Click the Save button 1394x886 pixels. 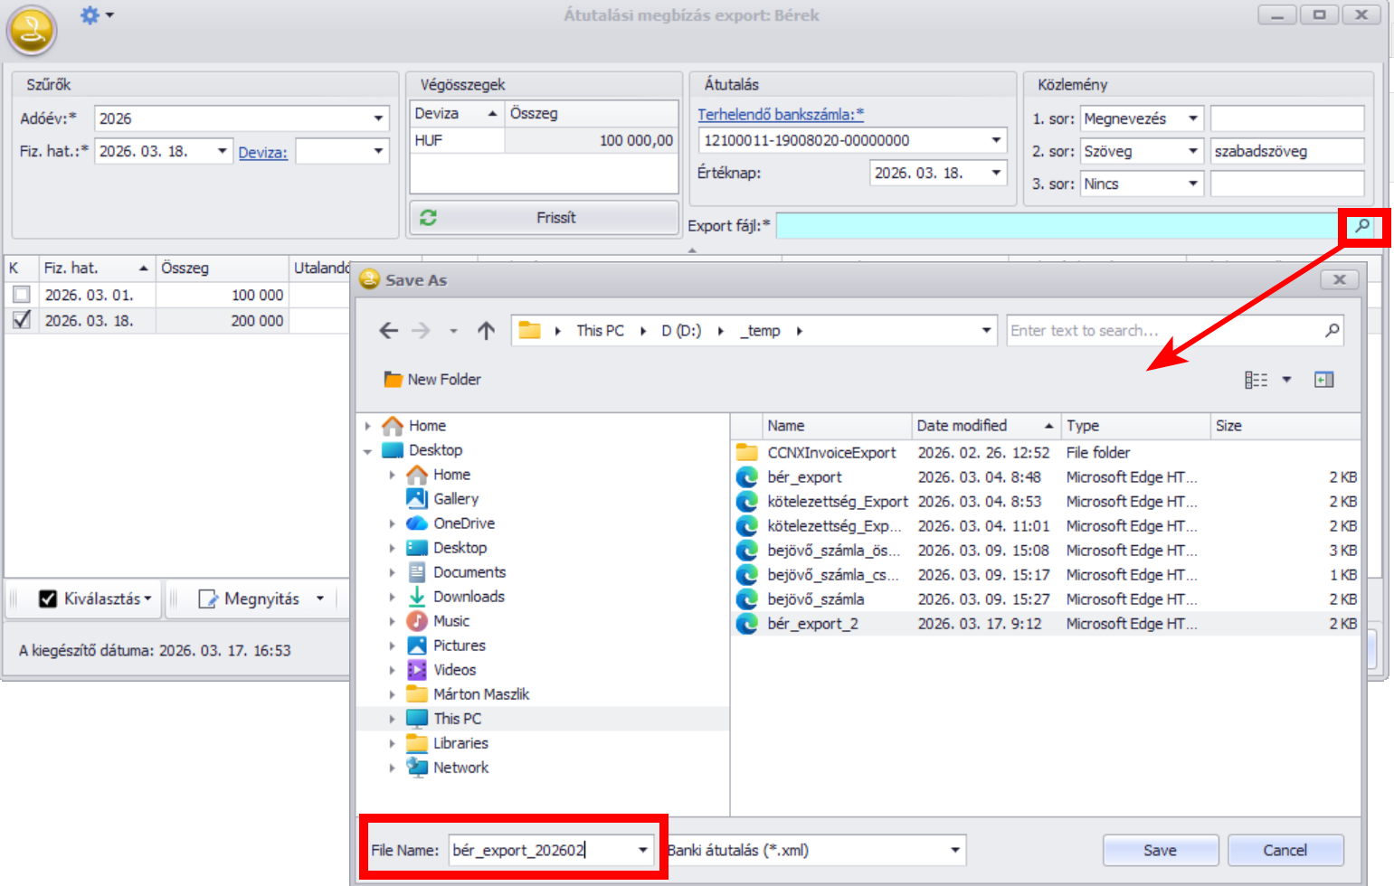[x=1160, y=850]
